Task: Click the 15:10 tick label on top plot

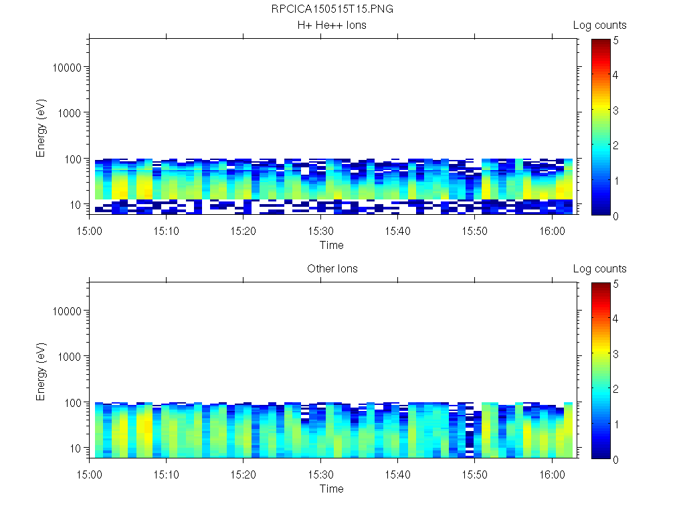Action: [x=167, y=231]
